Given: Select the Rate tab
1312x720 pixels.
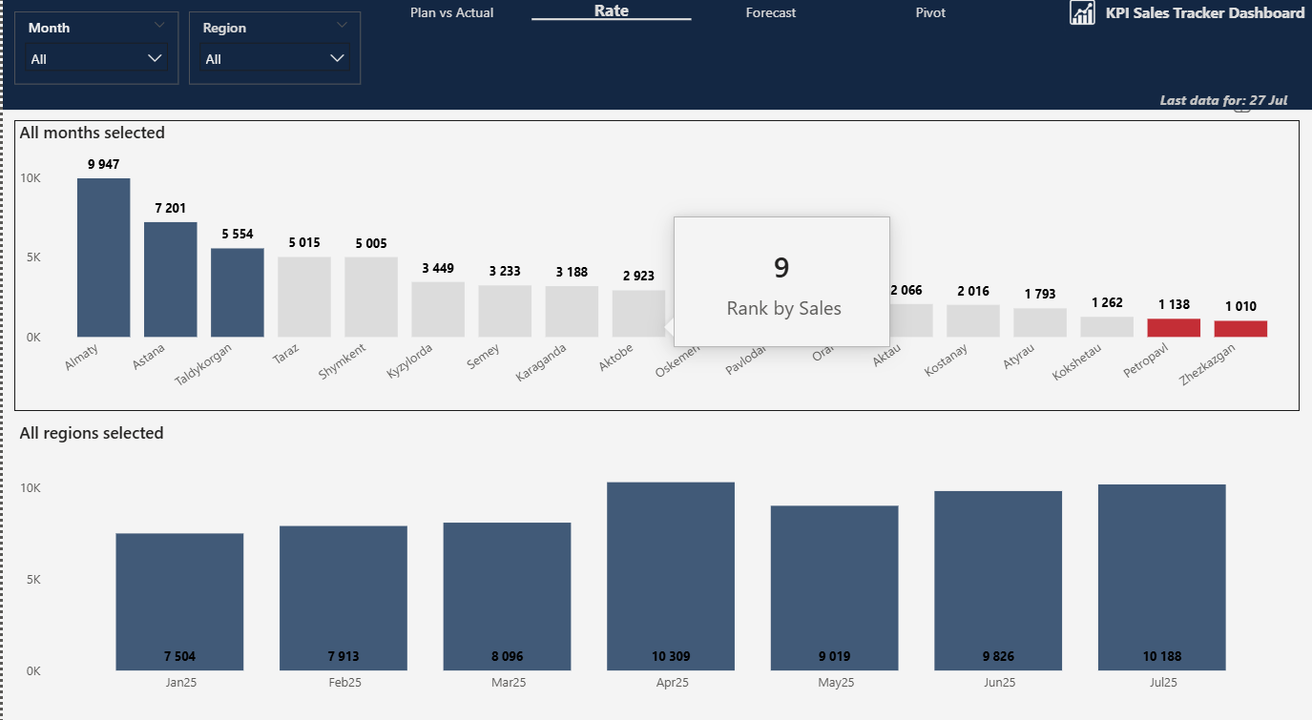Looking at the screenshot, I should click(x=611, y=11).
